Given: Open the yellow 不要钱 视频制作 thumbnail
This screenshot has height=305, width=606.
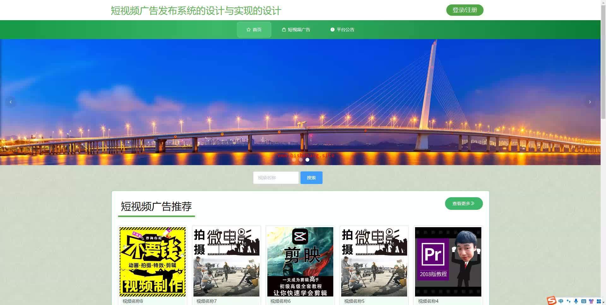Looking at the screenshot, I should 152,262.
